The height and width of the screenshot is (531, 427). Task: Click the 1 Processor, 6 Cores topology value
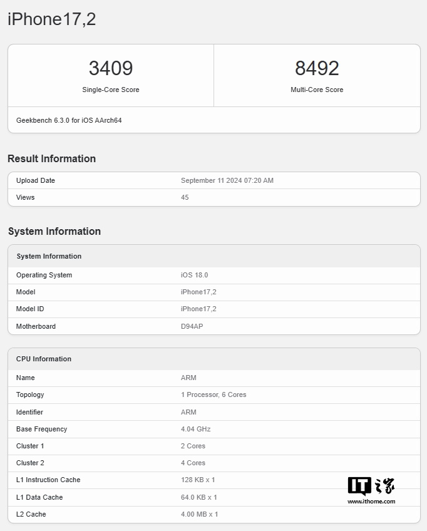(213, 394)
